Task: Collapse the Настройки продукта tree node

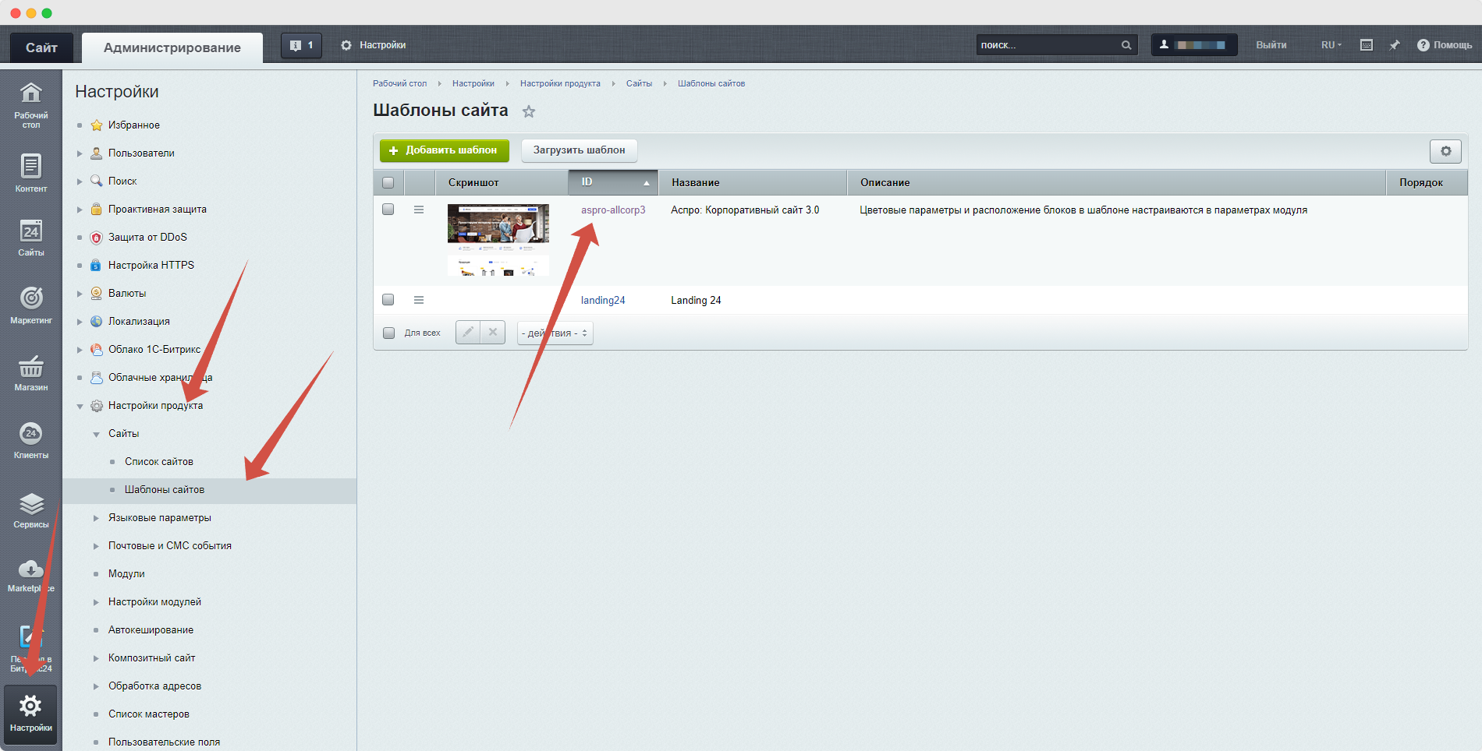Action: (80, 406)
